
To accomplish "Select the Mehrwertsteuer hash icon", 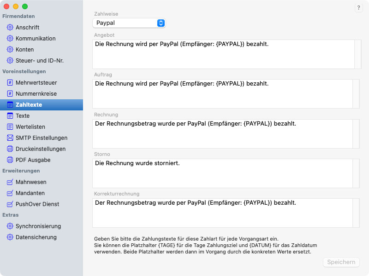I will click(x=10, y=83).
